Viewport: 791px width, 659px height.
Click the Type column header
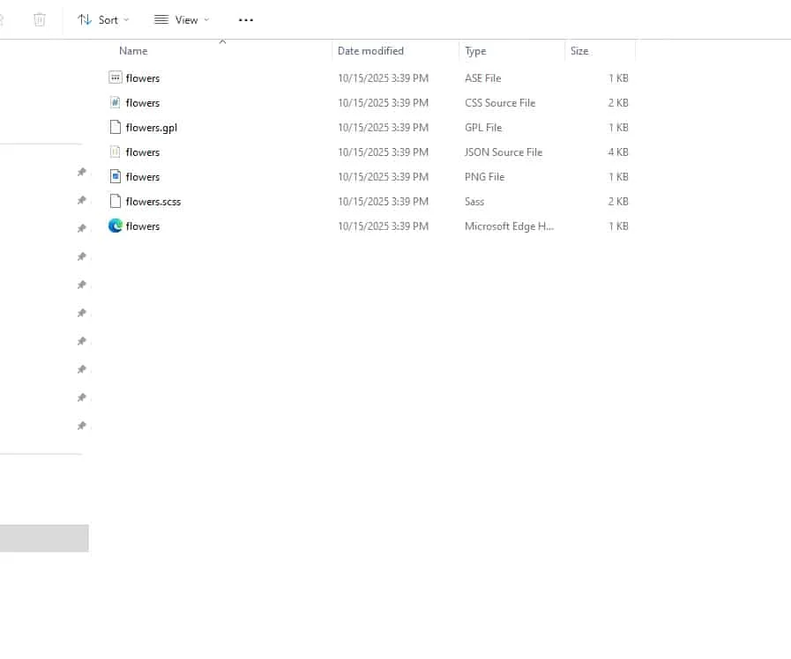coord(475,51)
